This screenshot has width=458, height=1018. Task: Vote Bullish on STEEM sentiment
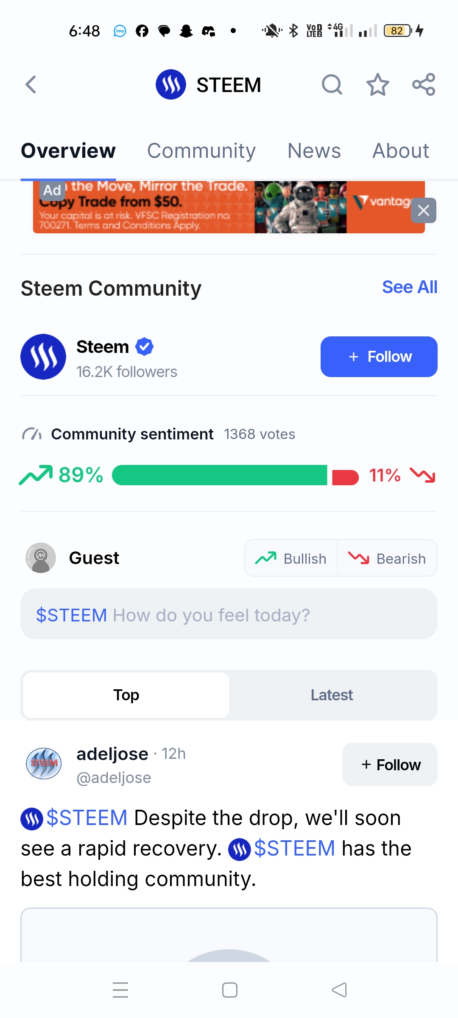click(x=291, y=558)
